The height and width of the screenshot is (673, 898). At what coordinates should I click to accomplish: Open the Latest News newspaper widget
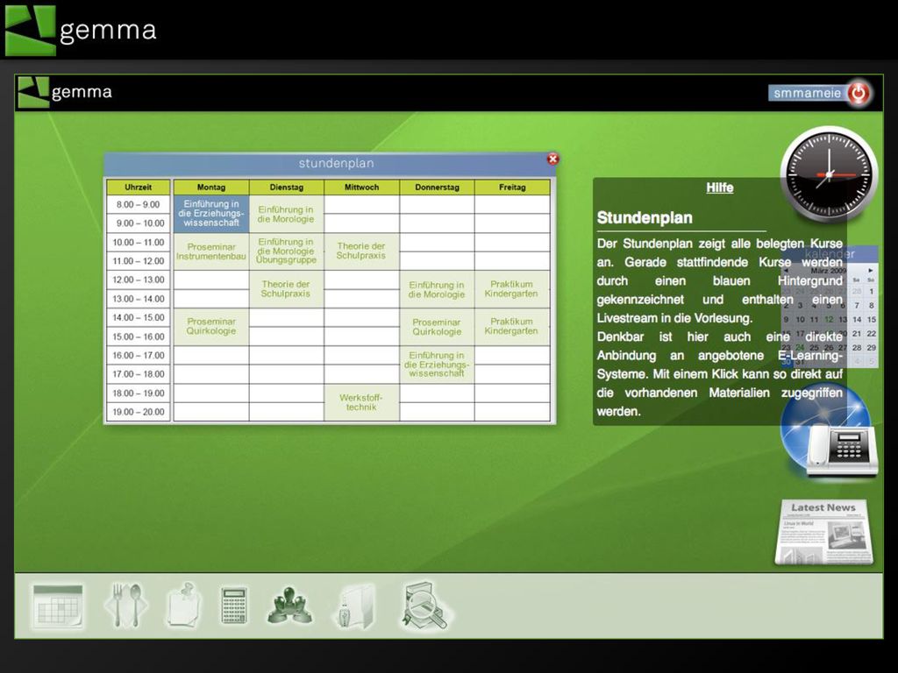(x=824, y=532)
